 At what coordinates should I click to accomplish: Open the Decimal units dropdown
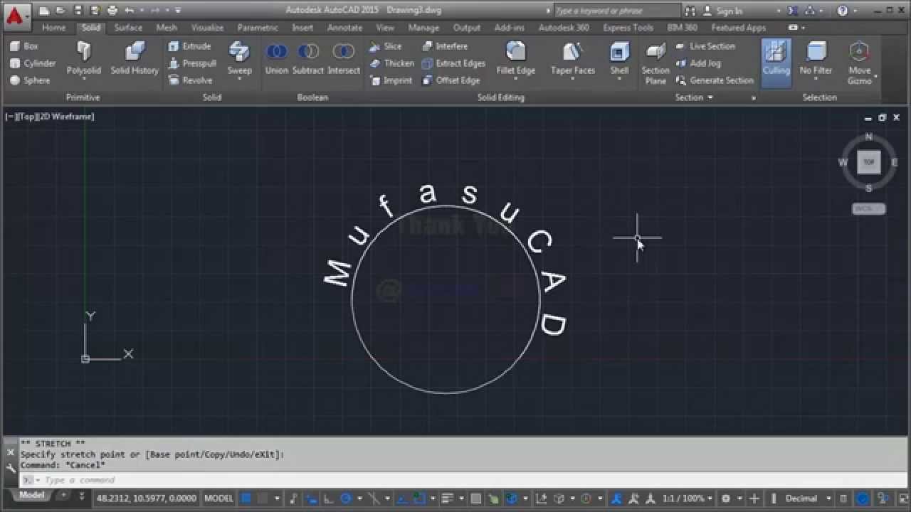click(x=806, y=498)
